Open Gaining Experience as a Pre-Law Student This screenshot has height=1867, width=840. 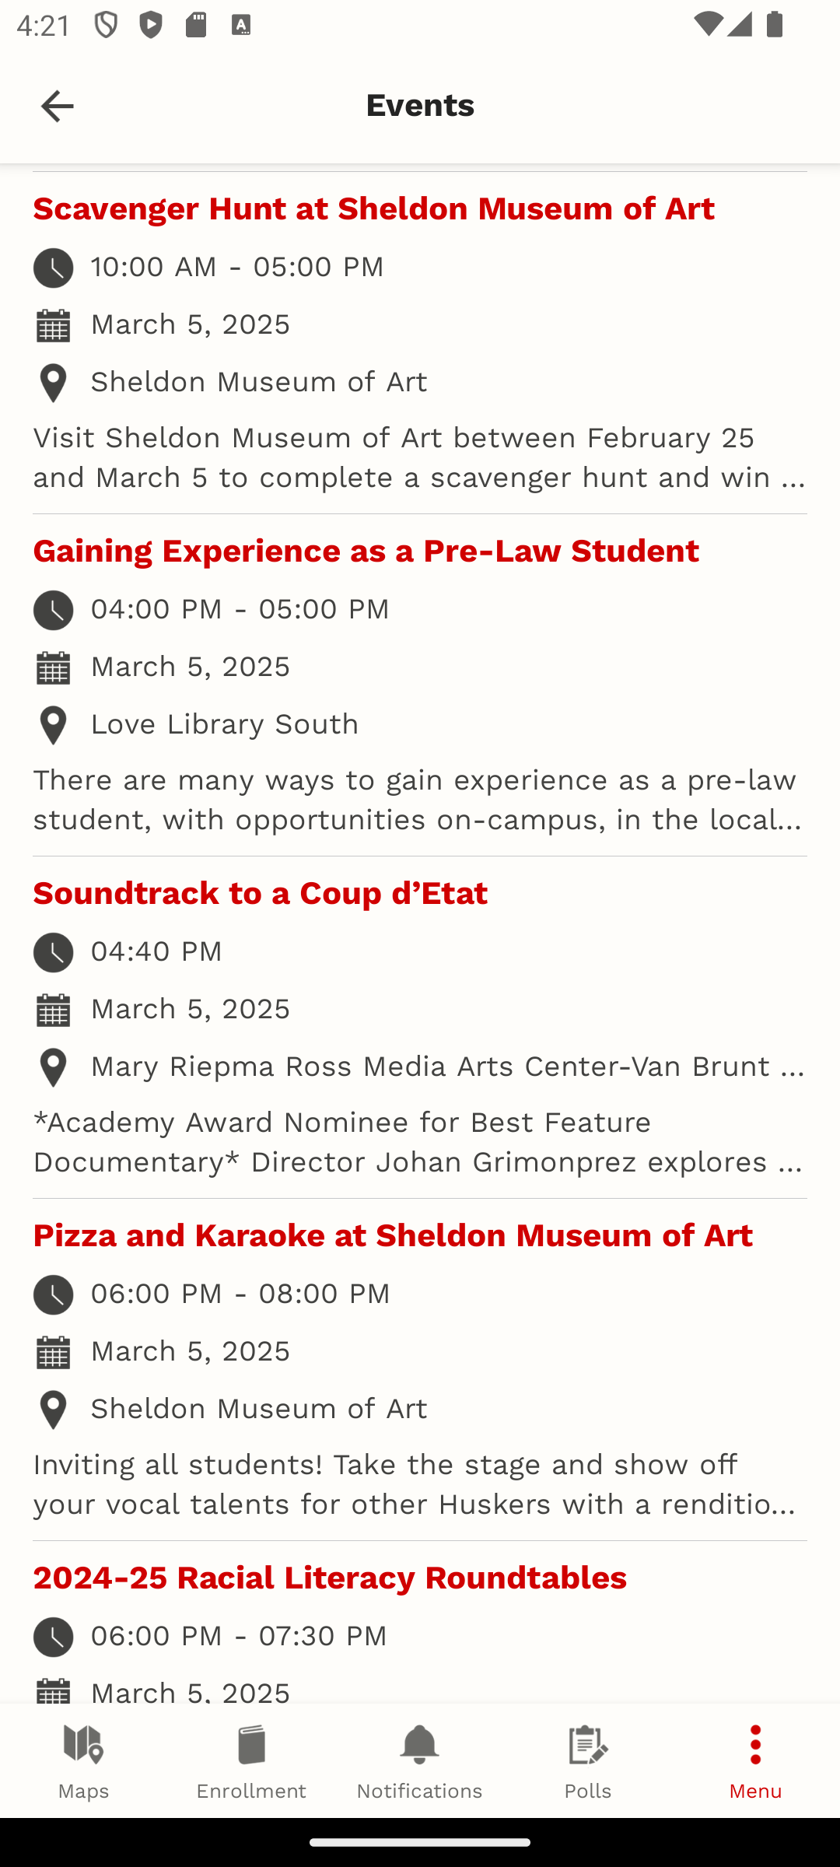point(366,551)
